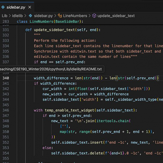
Task: Open the update_sidebar_text method breadcrumb
Action: pos(116,16)
